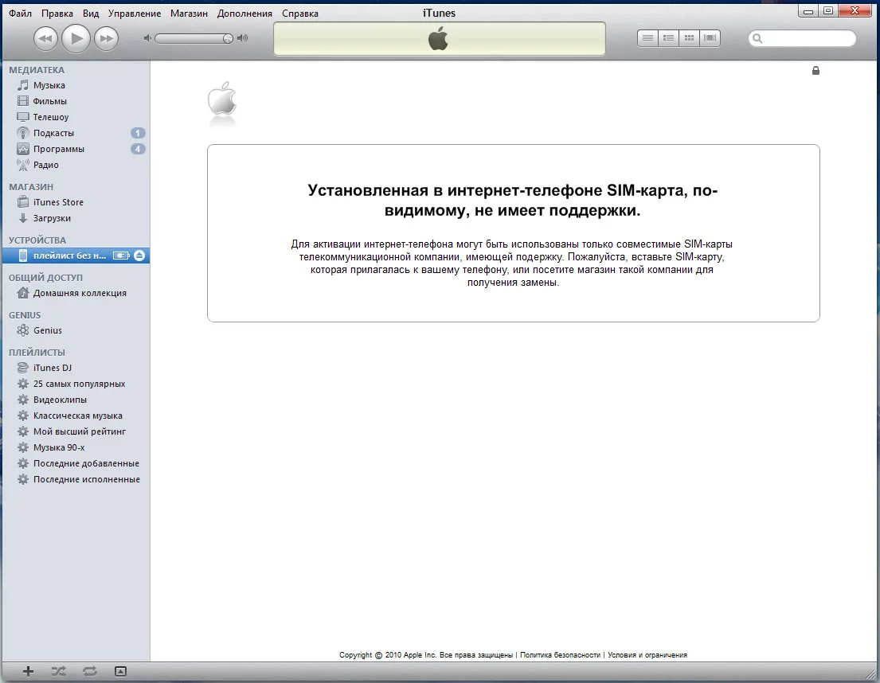
Task: Click the Подкасты badge showing 1
Action: click(x=138, y=133)
